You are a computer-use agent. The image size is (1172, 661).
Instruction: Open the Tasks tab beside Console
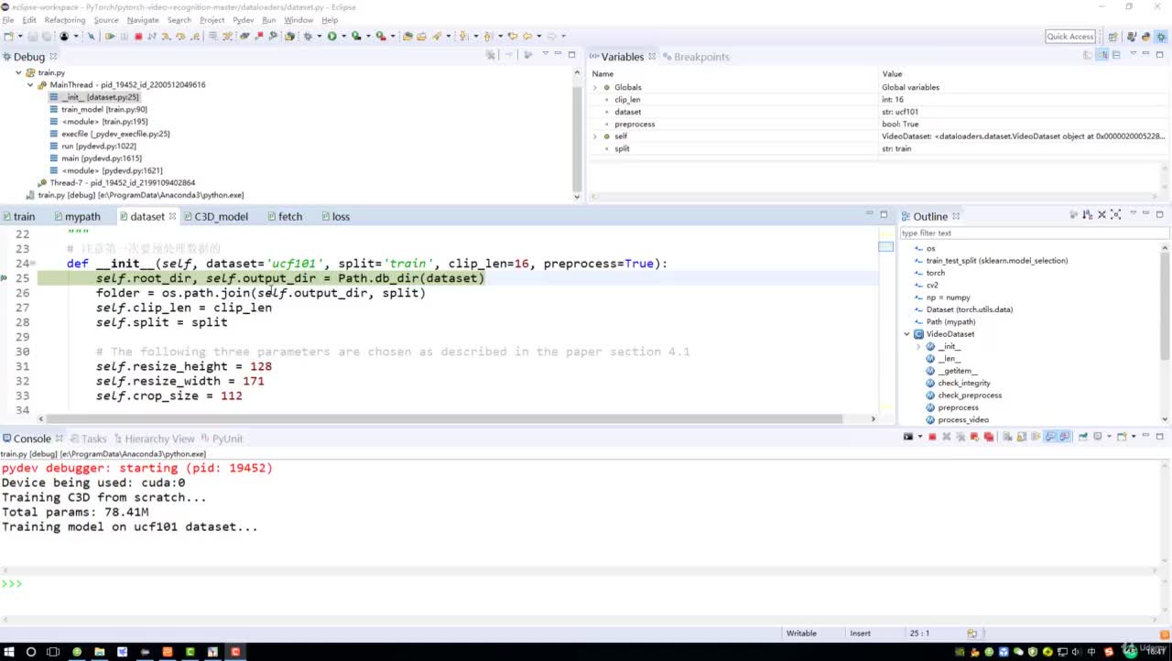tap(88, 439)
